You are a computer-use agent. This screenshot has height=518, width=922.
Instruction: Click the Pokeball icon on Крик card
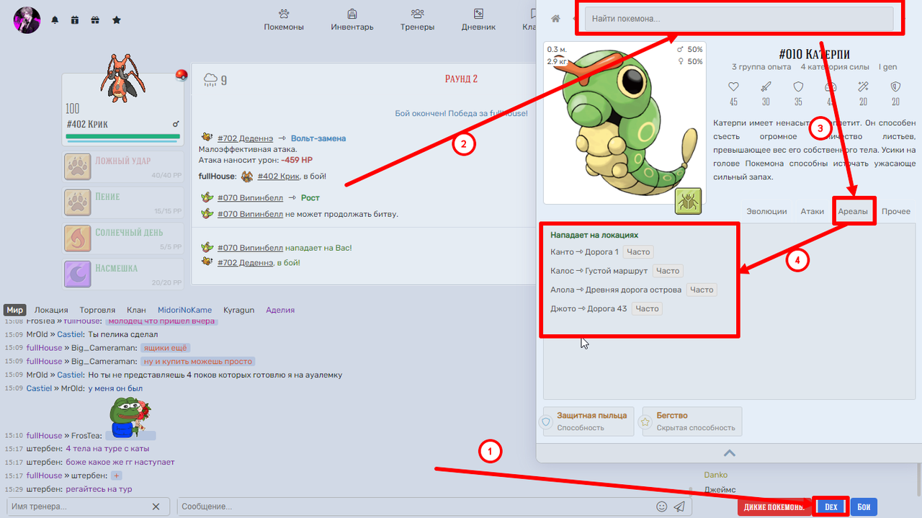tap(182, 75)
